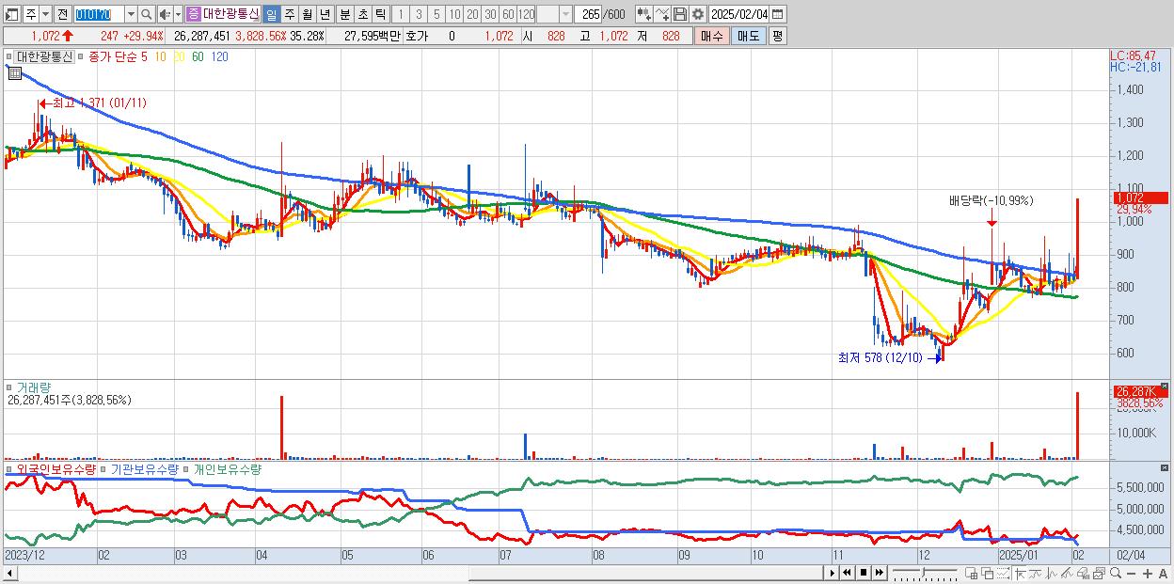This screenshot has height=584, width=1174.
Task: Switch to yearly 년 period
Action: point(325,14)
